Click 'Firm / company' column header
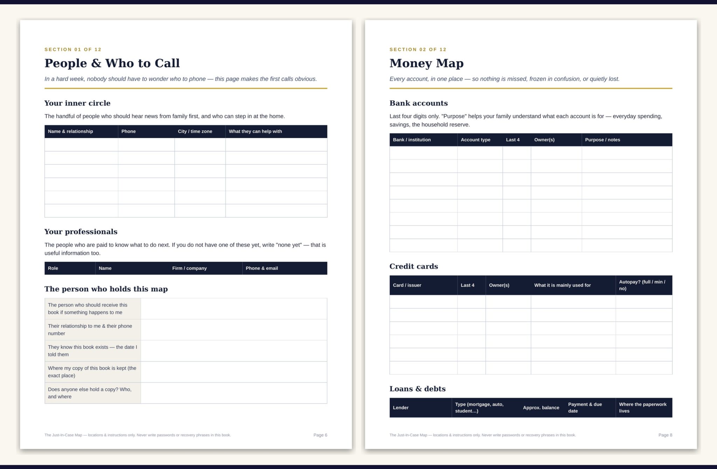This screenshot has width=717, height=469. point(206,268)
